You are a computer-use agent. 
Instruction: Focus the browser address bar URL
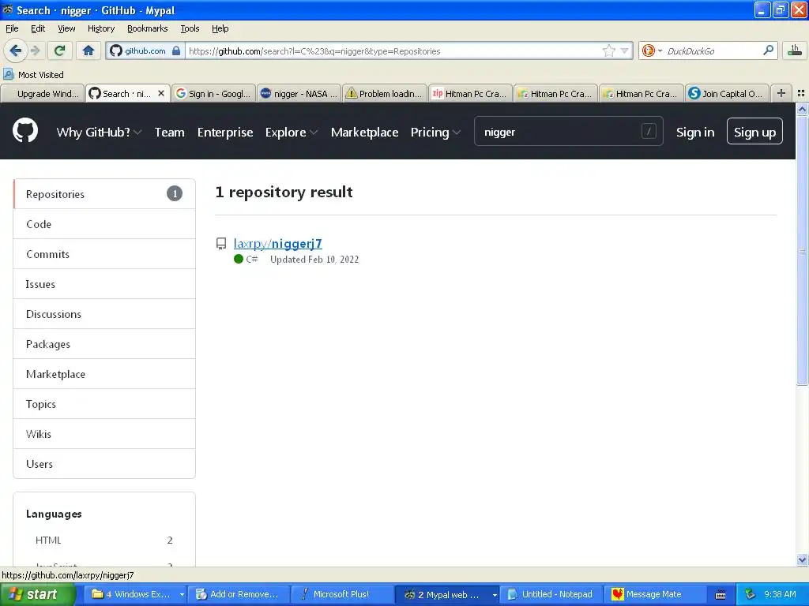tap(392, 51)
